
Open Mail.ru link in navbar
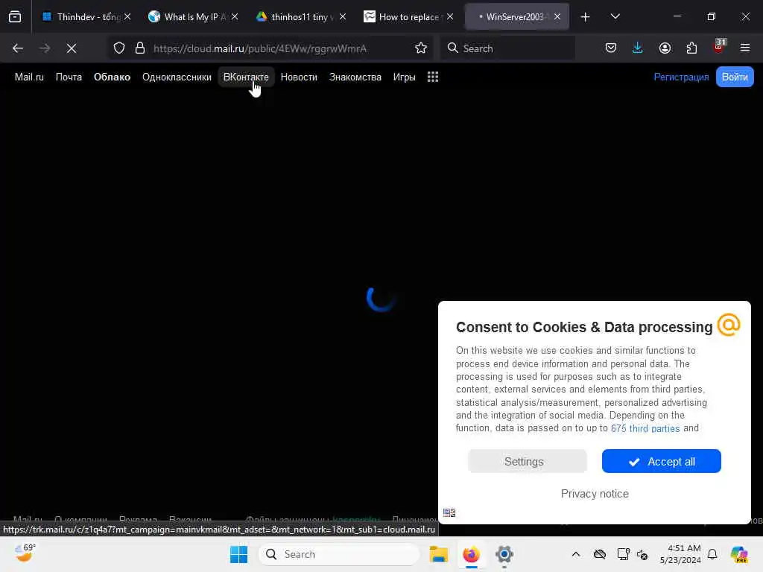coord(29,77)
